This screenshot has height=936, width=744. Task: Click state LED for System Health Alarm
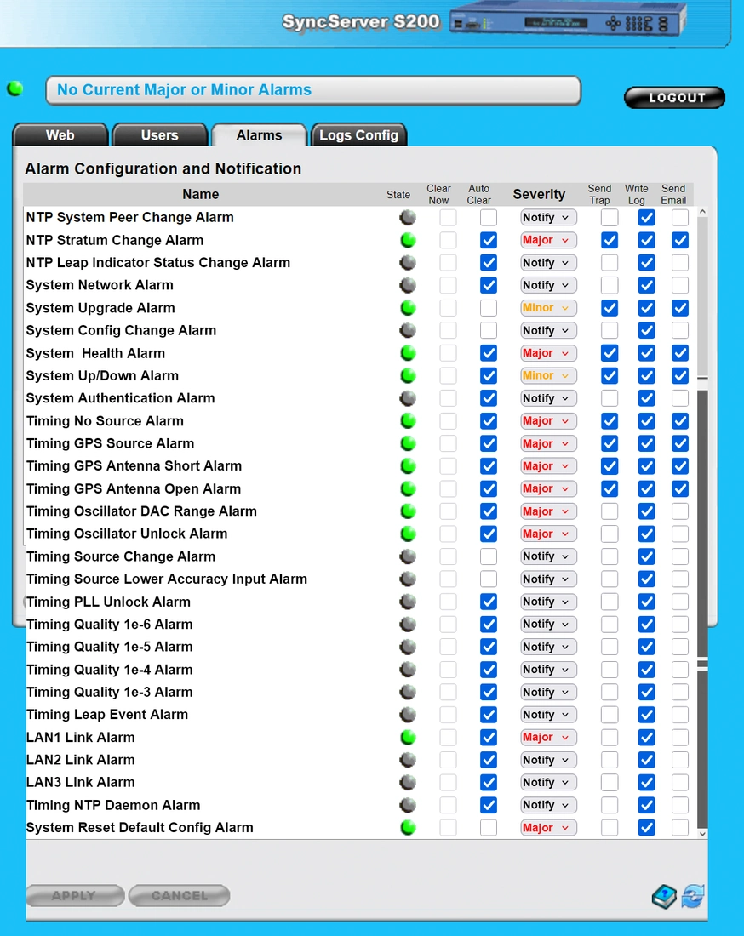click(408, 353)
